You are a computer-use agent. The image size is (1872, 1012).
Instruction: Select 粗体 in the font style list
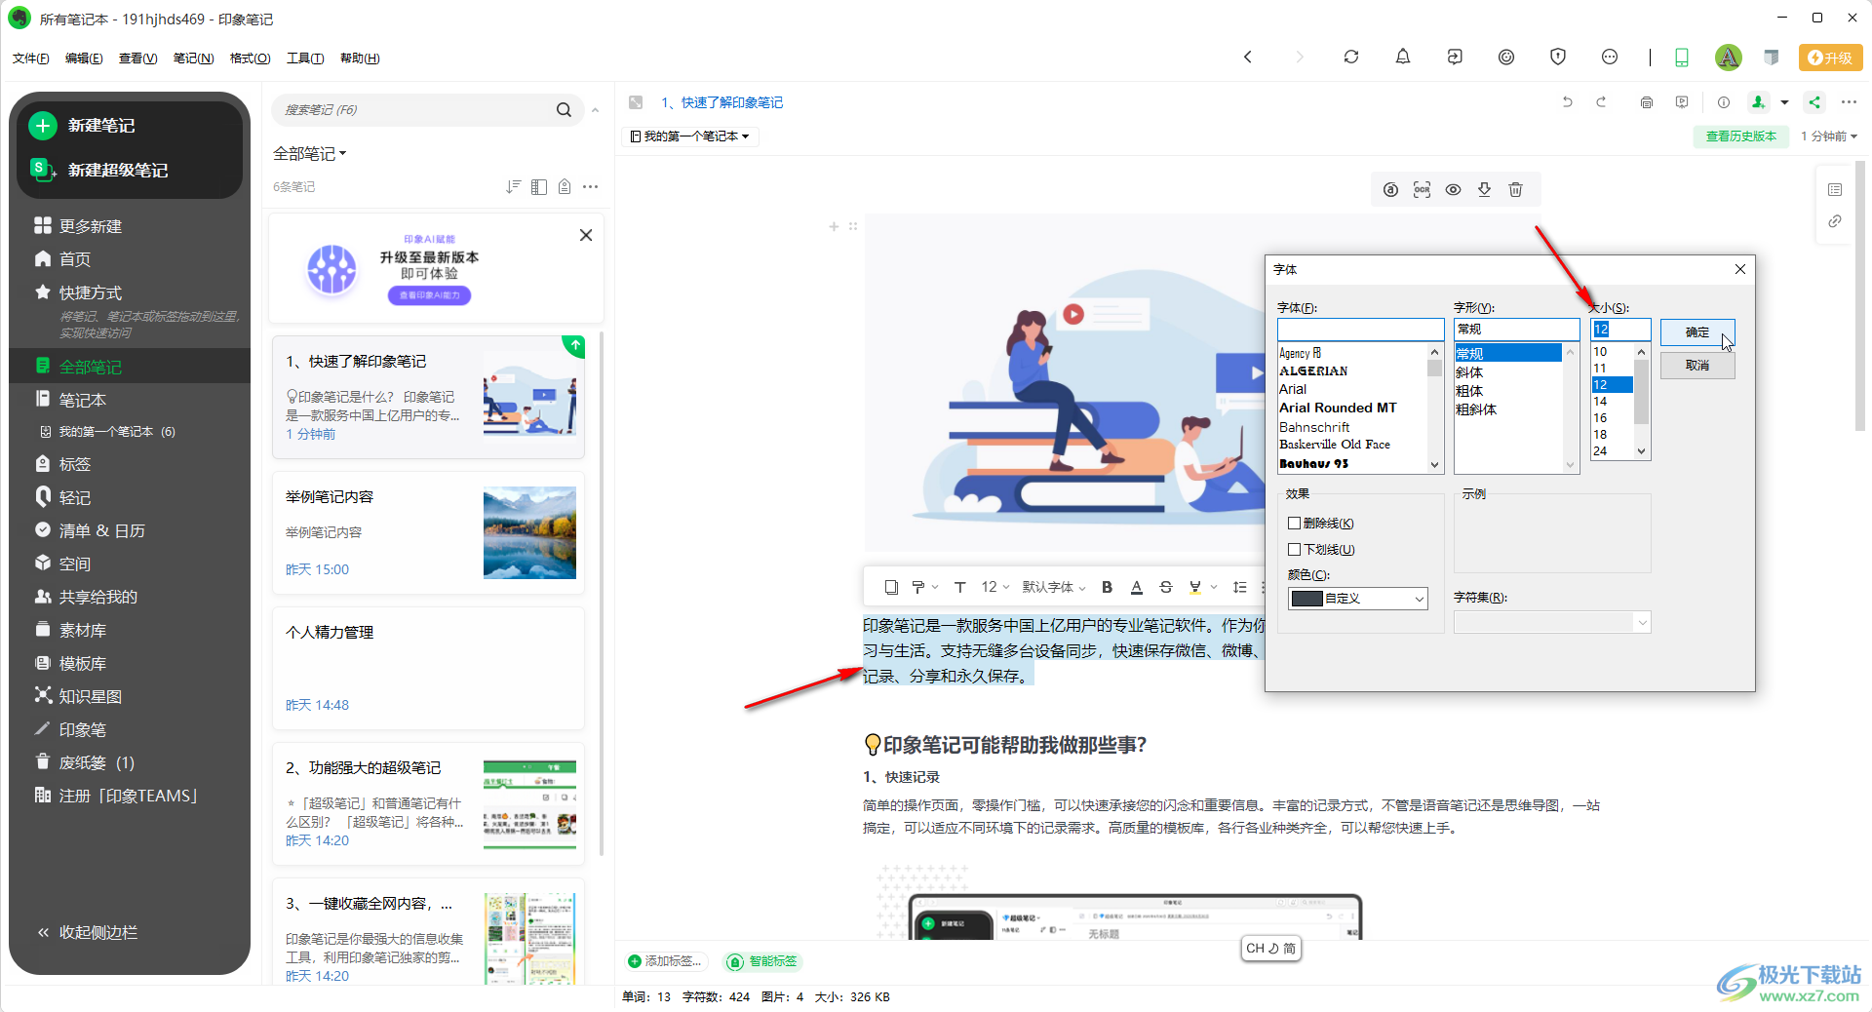[x=1469, y=391]
